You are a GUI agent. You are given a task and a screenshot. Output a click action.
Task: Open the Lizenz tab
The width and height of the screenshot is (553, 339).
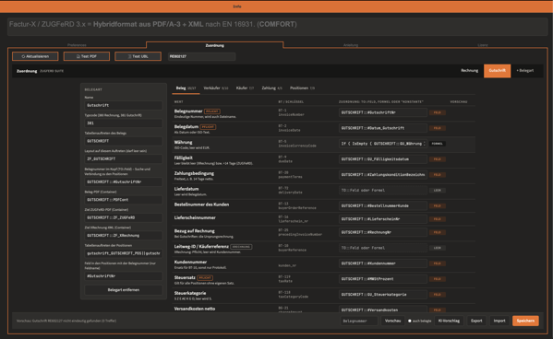[x=483, y=45]
